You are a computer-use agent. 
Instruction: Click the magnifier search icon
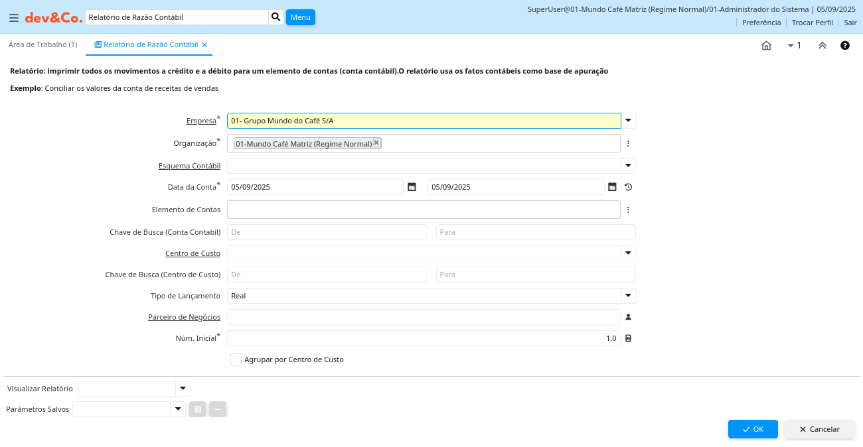[276, 17]
